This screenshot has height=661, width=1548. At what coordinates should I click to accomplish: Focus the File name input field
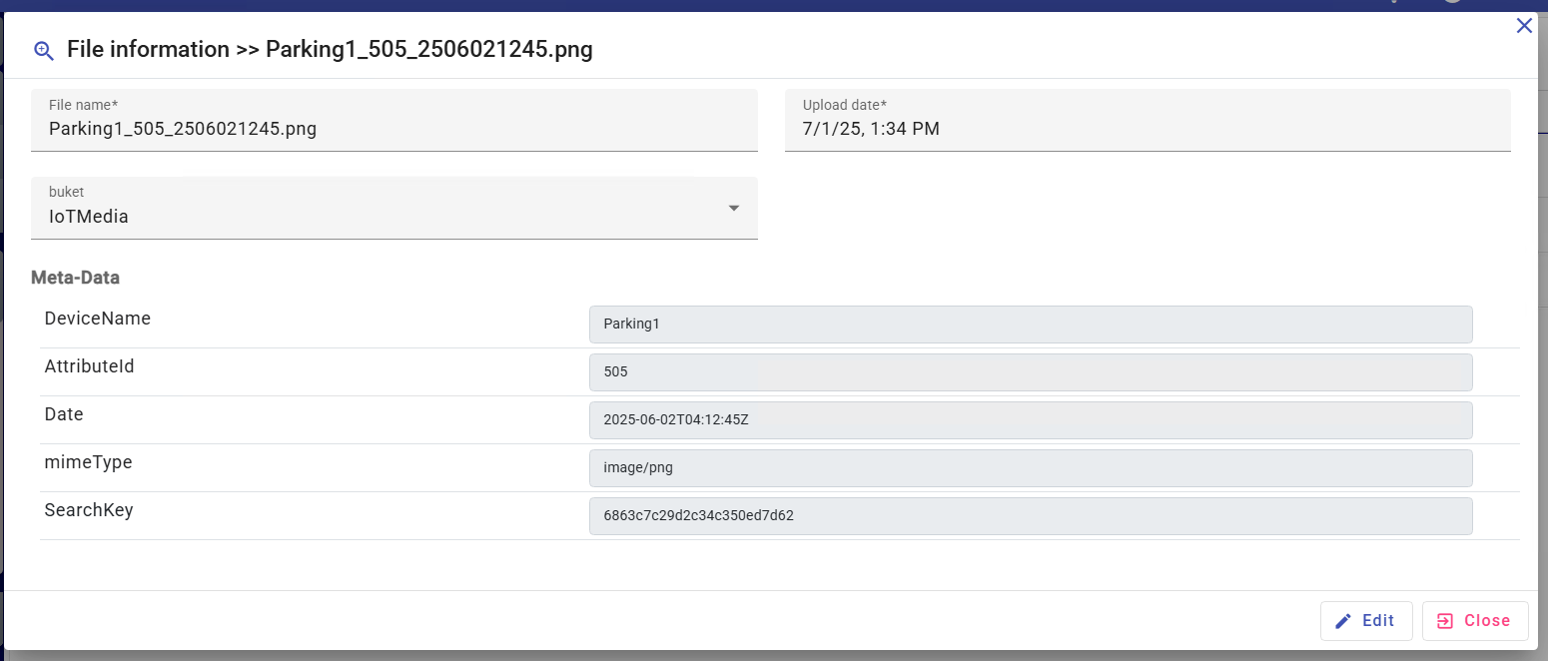(393, 129)
